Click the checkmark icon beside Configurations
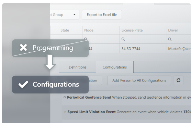 tap(23, 84)
